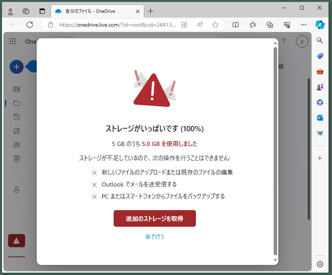The image size is (332, 275).
Task: Click the onedrive.live.com address bar
Action: tap(117, 25)
